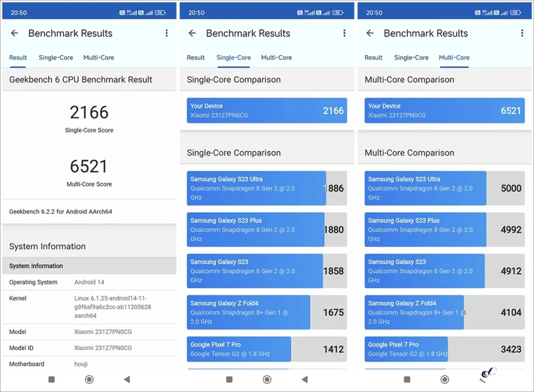Select the Galaxy S23 Ultra card scoring 1886
The width and height of the screenshot is (534, 392).
(267, 188)
